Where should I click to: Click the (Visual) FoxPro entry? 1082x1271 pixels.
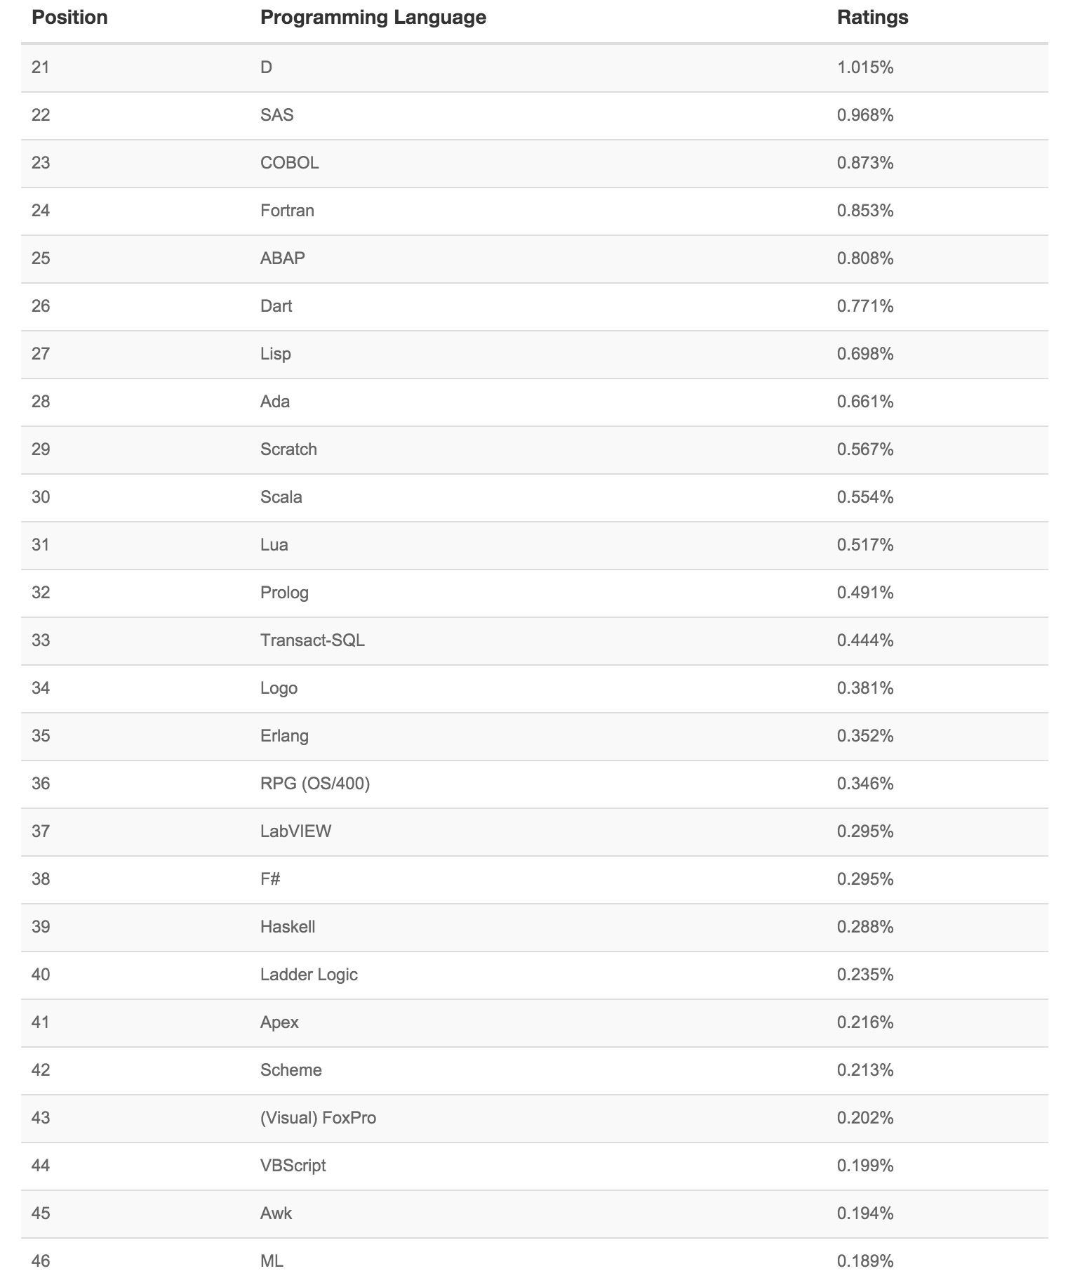pos(318,1118)
